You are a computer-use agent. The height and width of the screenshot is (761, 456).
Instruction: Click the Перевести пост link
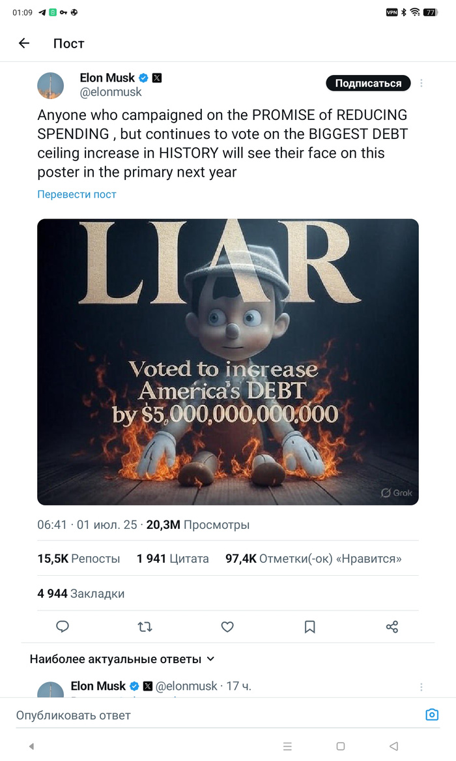click(x=77, y=194)
